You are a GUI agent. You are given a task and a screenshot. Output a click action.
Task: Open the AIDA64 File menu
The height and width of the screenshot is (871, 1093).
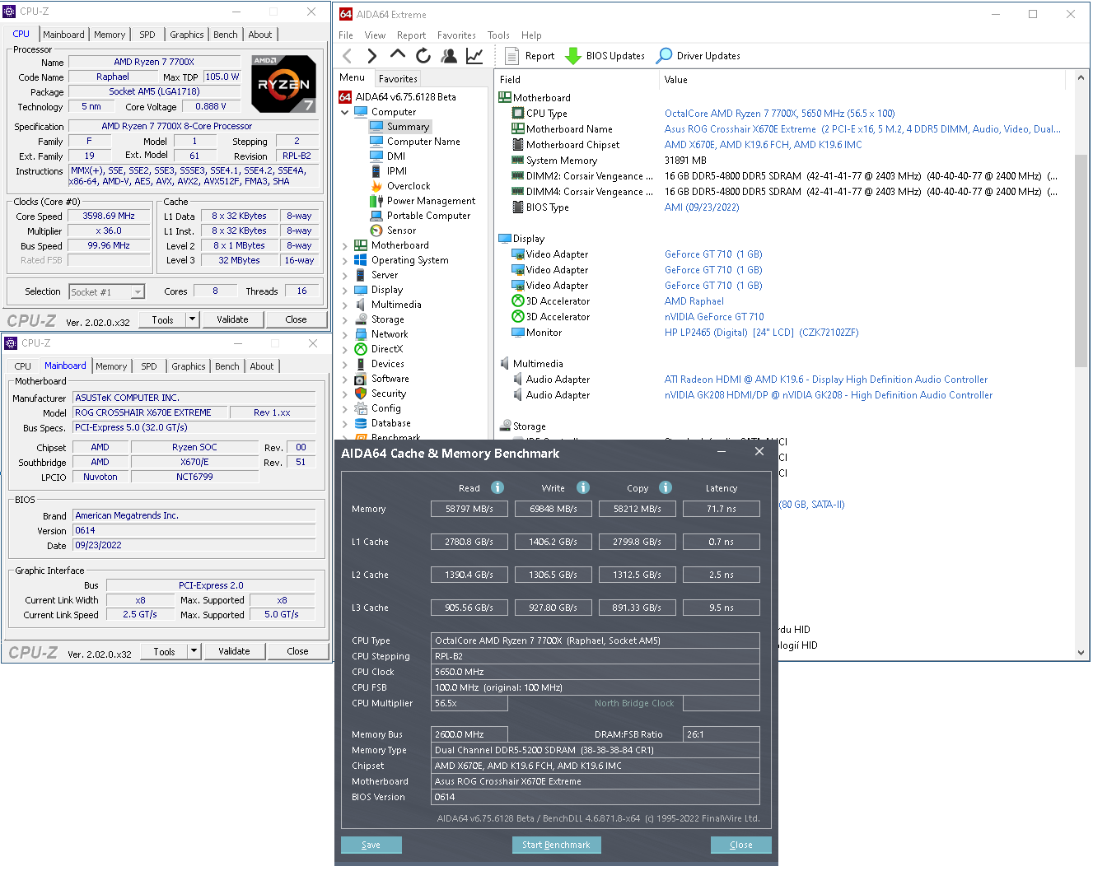click(346, 35)
